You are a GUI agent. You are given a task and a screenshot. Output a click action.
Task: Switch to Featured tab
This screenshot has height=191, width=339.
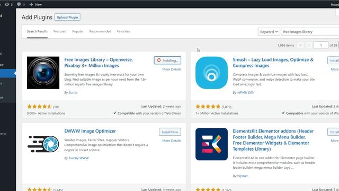[x=60, y=31]
